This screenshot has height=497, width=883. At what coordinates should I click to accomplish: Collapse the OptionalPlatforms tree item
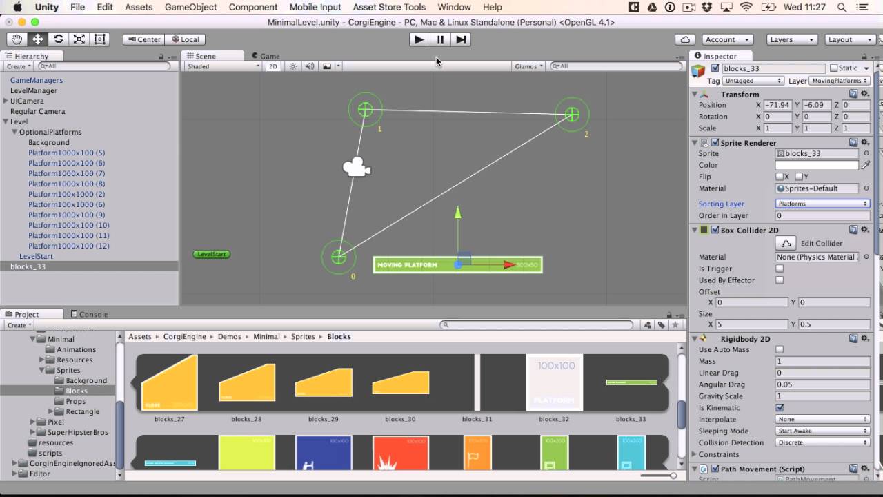coord(14,132)
